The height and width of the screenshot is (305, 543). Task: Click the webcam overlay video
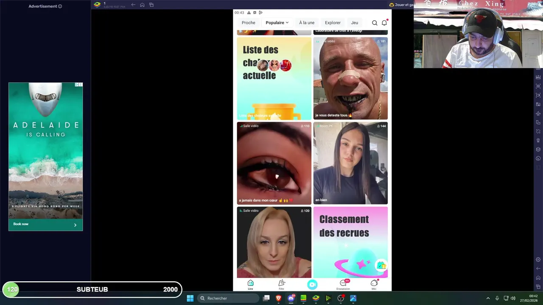(x=478, y=34)
